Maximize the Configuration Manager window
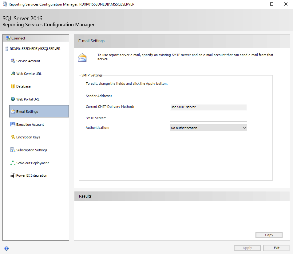Screen dimensions: 293x254 [272, 4]
